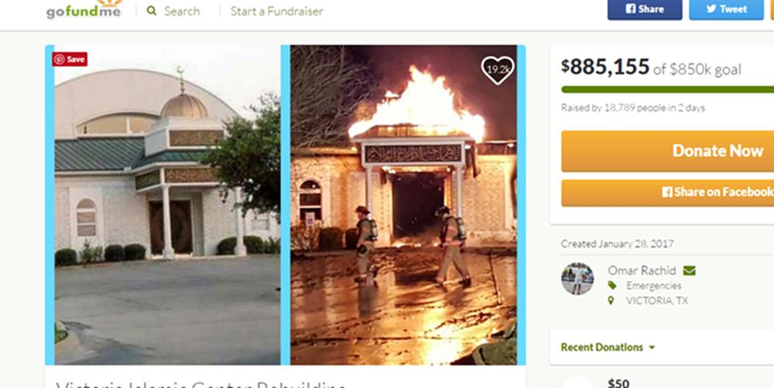Click the envelope icon next to Omar Rachid
This screenshot has height=388, width=774.
(689, 271)
